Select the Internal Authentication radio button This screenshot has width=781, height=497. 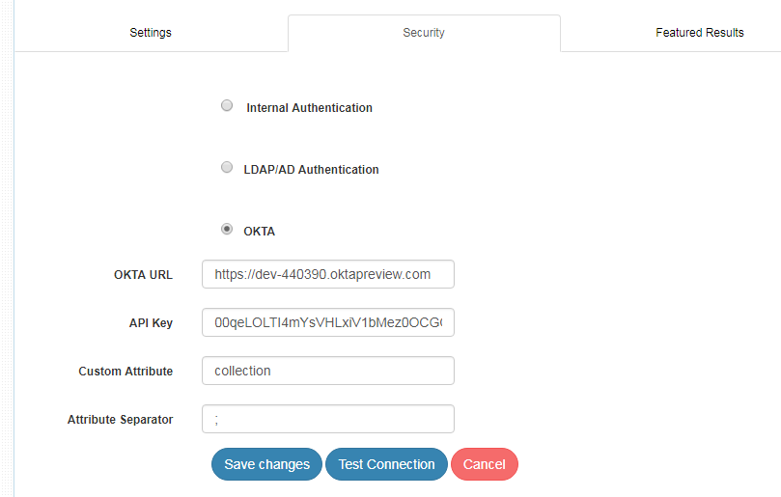coord(227,105)
